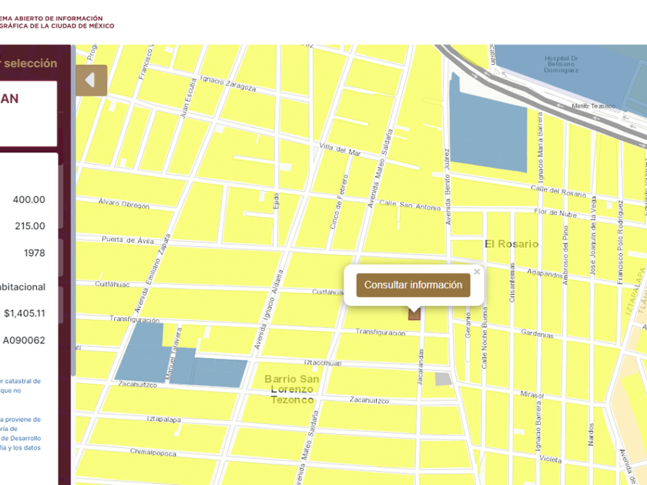Click the Agapandos street label
The height and width of the screenshot is (485, 647).
coord(545,273)
